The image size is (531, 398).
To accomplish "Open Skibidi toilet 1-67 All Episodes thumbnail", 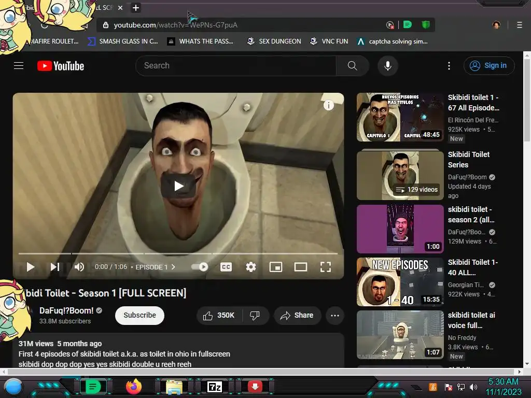I will tap(400, 117).
